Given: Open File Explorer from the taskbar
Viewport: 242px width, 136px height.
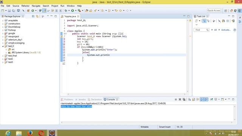Looking at the screenshot, I should [19, 133].
